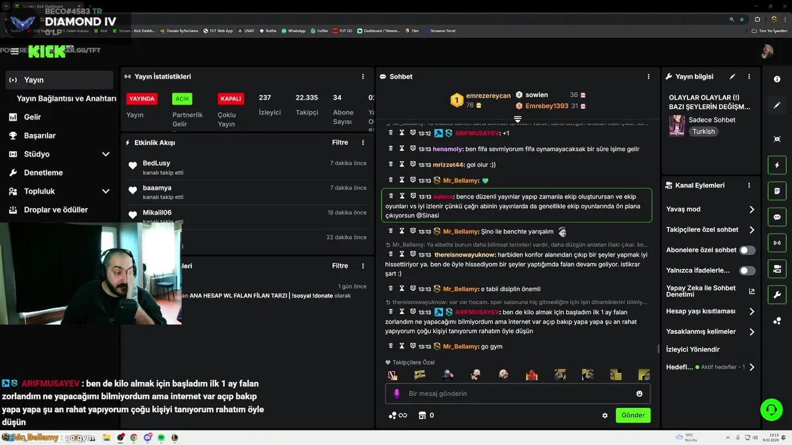This screenshot has height=445, width=792.
Task: Open Yayın bilgisi three-dot options menu
Action: click(749, 77)
